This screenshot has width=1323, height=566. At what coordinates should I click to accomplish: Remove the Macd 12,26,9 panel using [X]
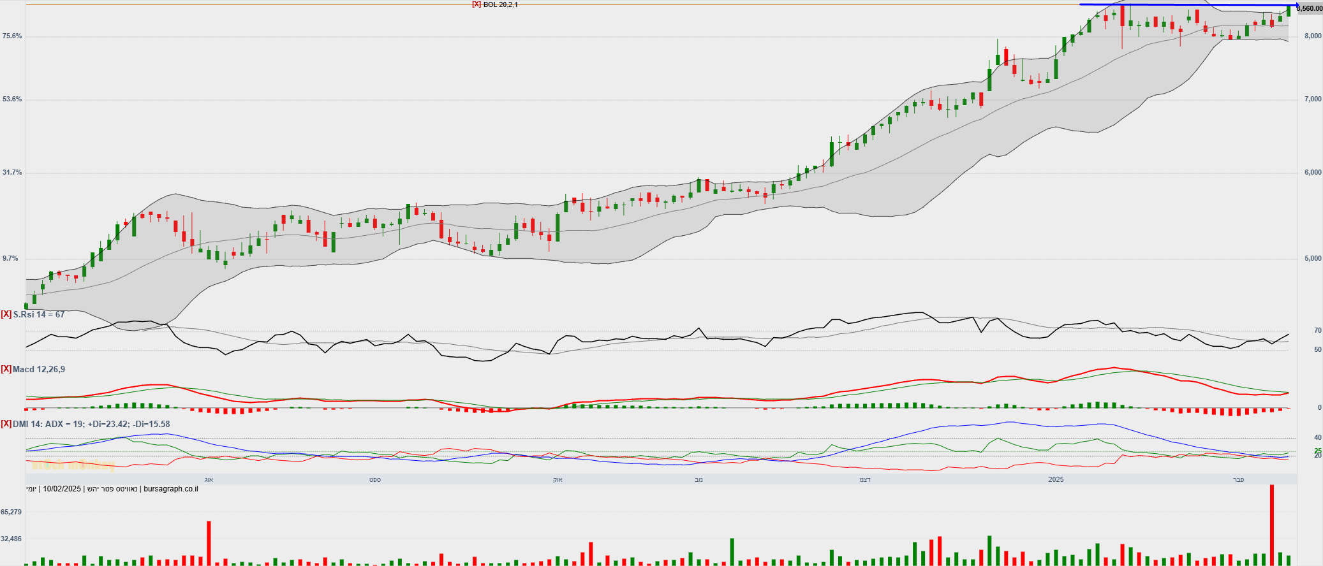(x=6, y=369)
